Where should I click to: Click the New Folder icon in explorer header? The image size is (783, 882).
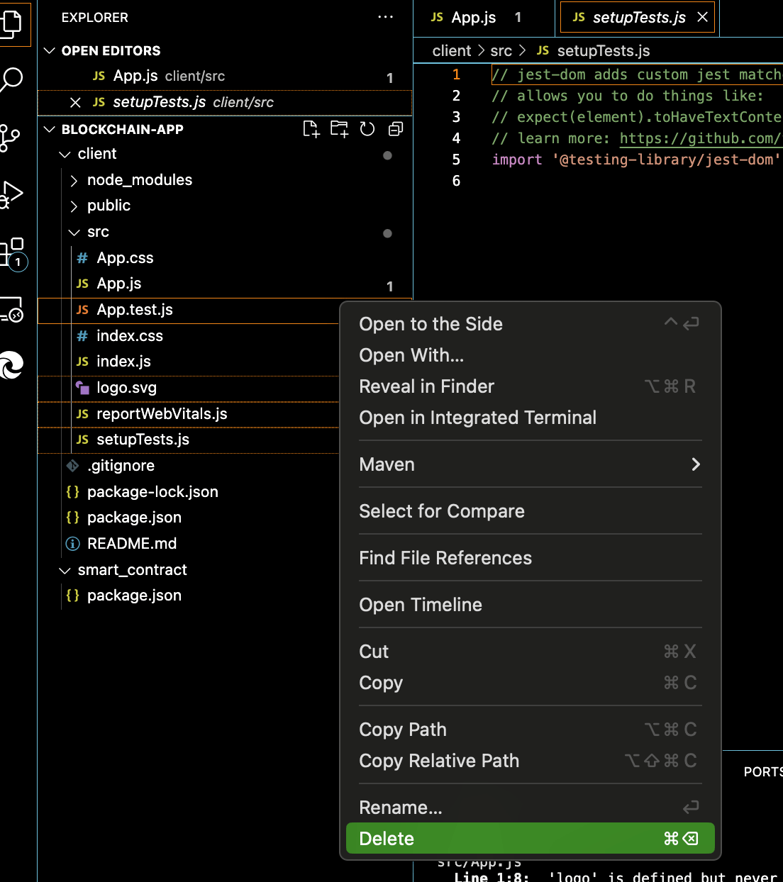click(x=339, y=129)
